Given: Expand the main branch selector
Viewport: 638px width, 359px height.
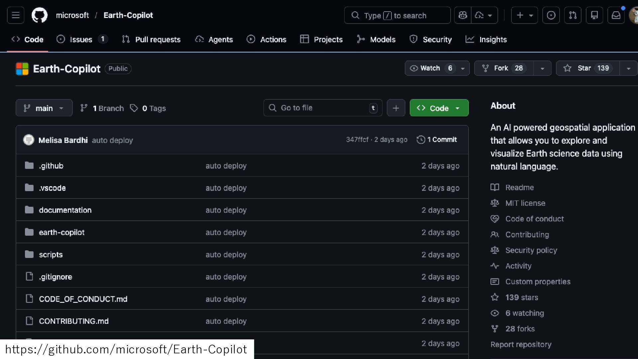Looking at the screenshot, I should click(x=44, y=108).
